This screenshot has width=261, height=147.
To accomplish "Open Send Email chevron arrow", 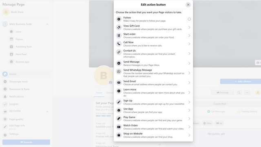I will 189,82.
